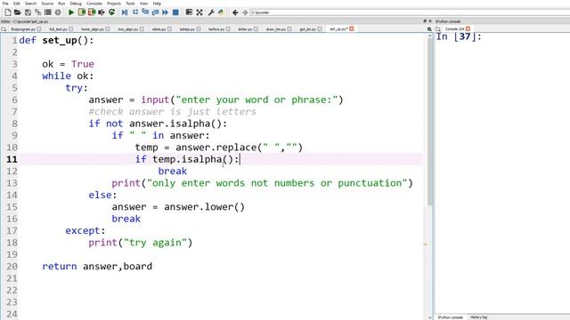570x320 pixels.
Task: Toggle fullscreen mode
Action: [x=199, y=12]
